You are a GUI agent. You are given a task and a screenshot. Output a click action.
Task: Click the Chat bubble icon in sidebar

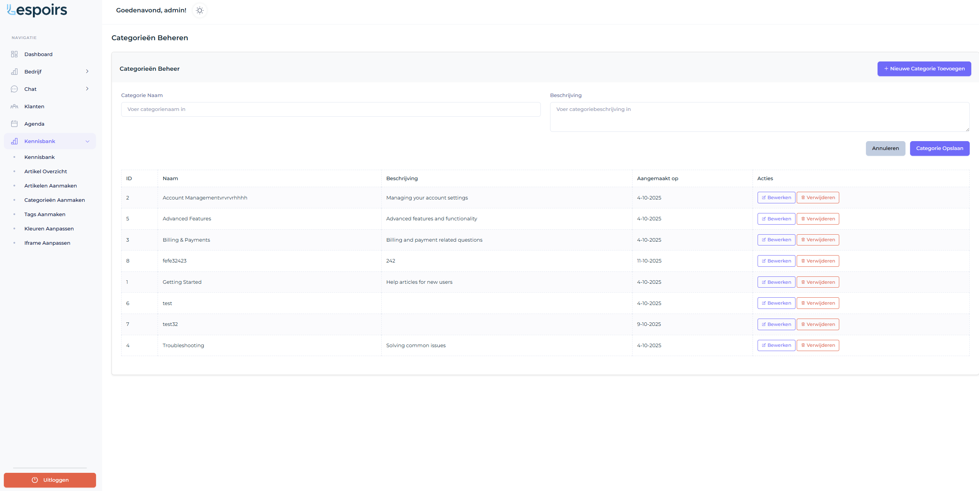tap(14, 89)
